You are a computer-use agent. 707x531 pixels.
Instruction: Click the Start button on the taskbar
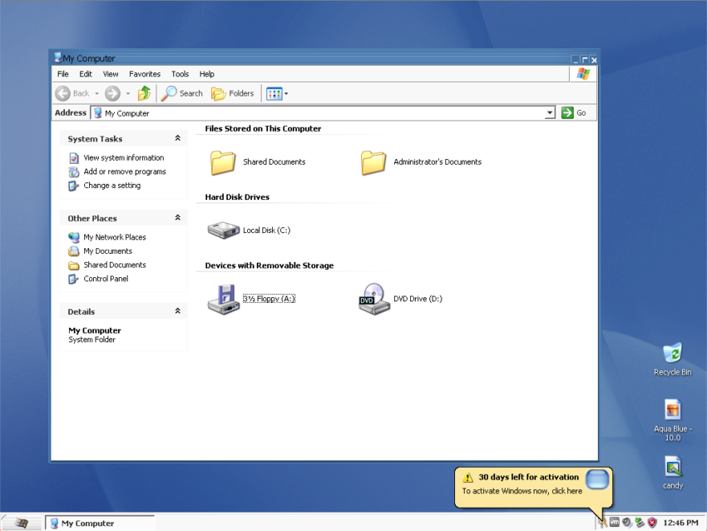[21, 523]
